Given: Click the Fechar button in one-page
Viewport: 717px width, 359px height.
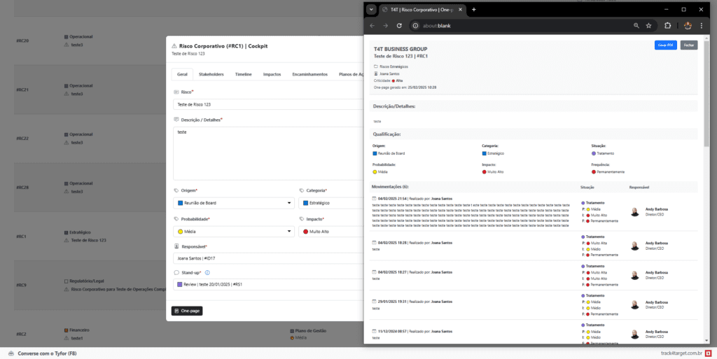Looking at the screenshot, I should [688, 45].
